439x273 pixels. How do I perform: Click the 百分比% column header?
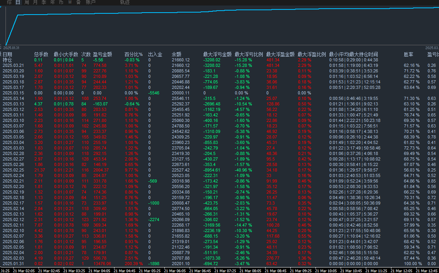[x=133, y=54]
